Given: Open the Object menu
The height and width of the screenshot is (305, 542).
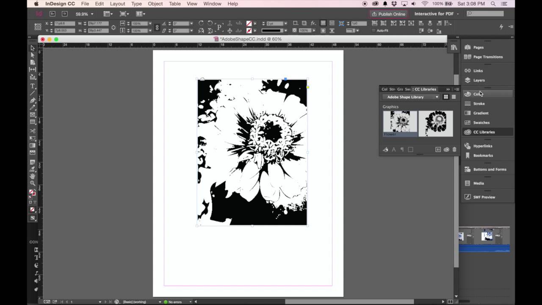Looking at the screenshot, I should coord(155,4).
